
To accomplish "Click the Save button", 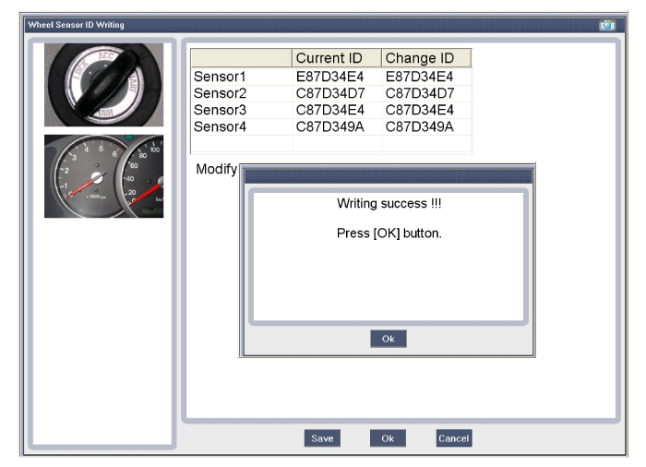I will coord(322,438).
